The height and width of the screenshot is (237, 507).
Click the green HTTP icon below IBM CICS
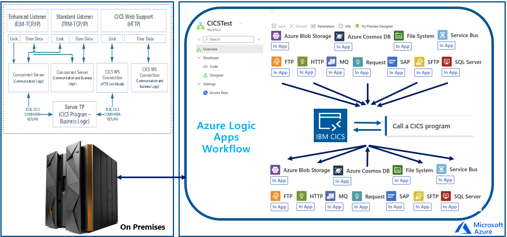302,196
